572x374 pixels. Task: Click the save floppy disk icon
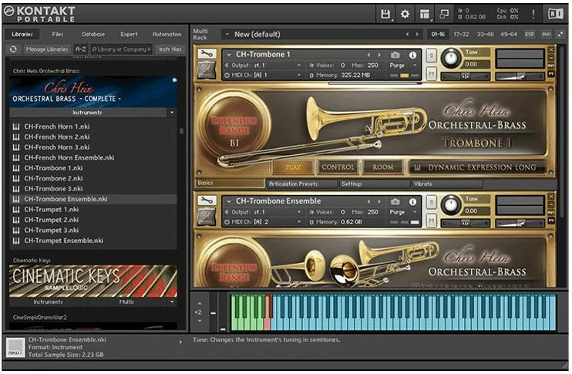385,14
